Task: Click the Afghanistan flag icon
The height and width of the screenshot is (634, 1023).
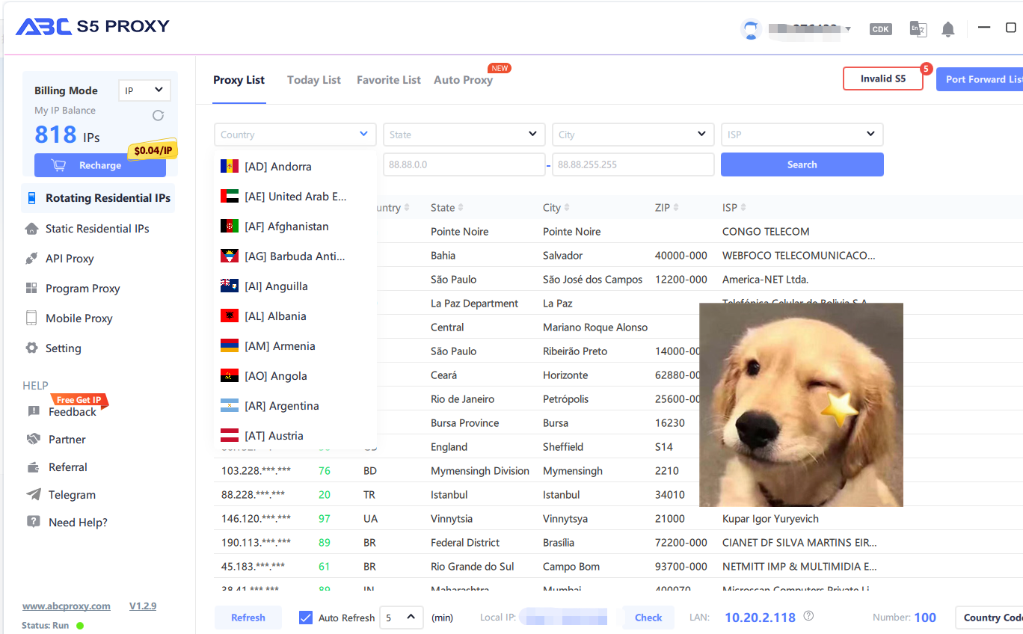Action: click(x=230, y=226)
